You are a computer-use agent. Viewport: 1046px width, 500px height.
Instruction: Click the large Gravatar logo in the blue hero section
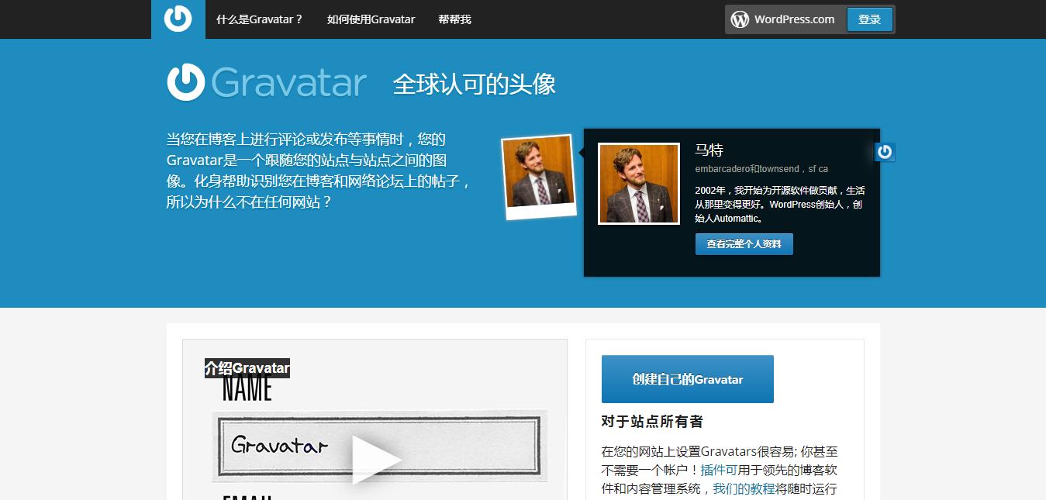(x=268, y=81)
